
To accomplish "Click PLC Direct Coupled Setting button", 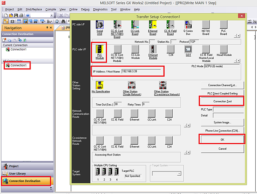I will tap(222, 93).
